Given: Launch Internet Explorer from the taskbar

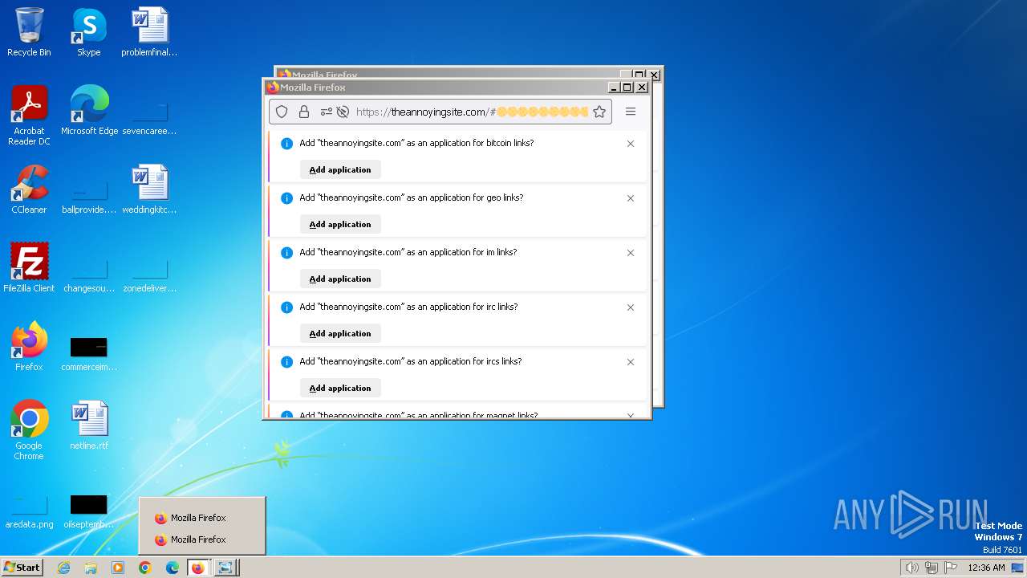Looking at the screenshot, I should pyautogui.click(x=64, y=568).
